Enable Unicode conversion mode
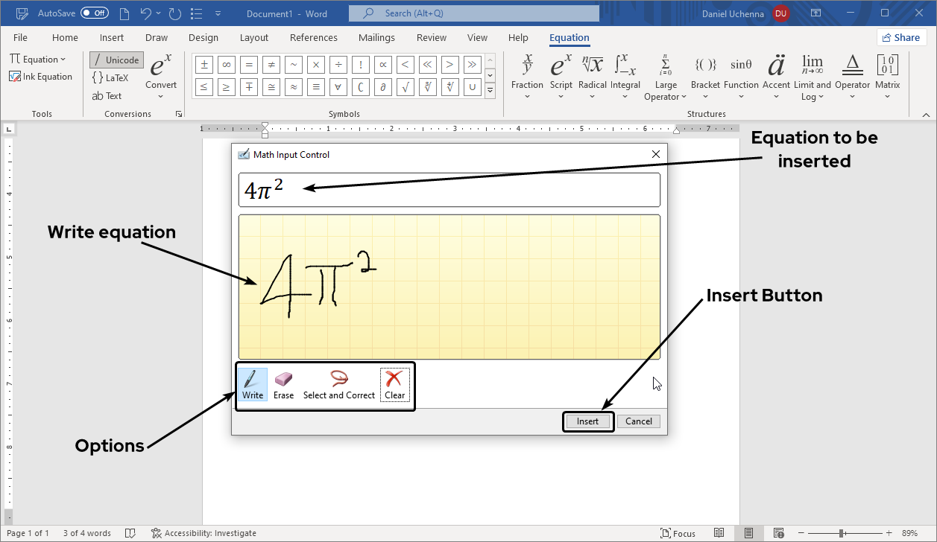The width and height of the screenshot is (937, 542). [116, 60]
